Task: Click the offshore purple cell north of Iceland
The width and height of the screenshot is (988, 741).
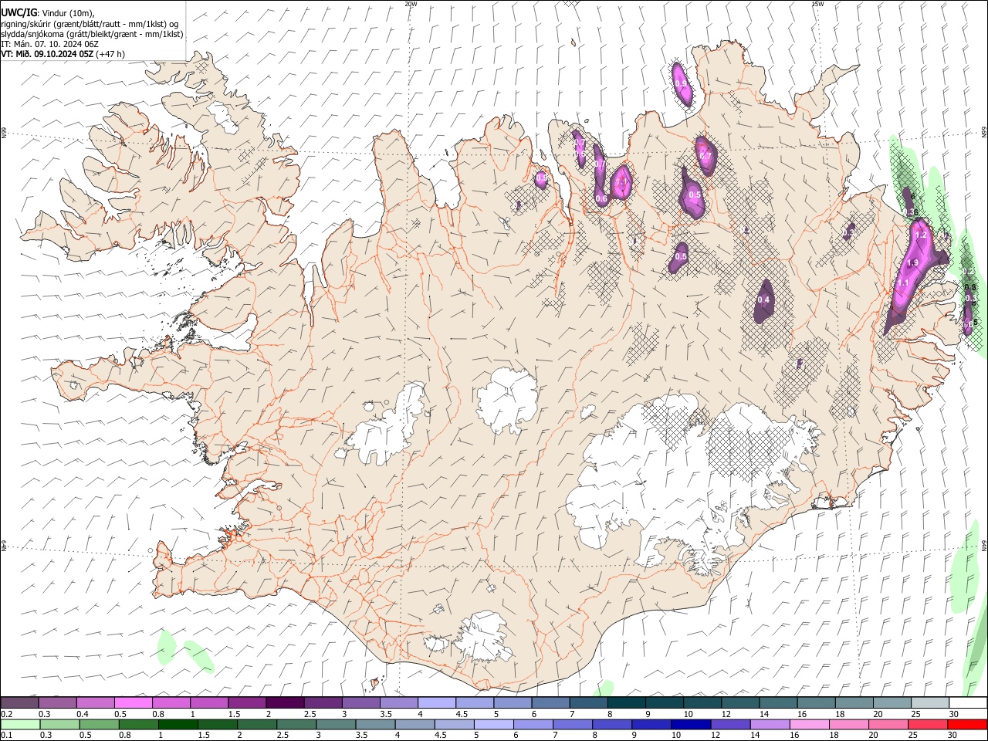Action: coord(681,83)
